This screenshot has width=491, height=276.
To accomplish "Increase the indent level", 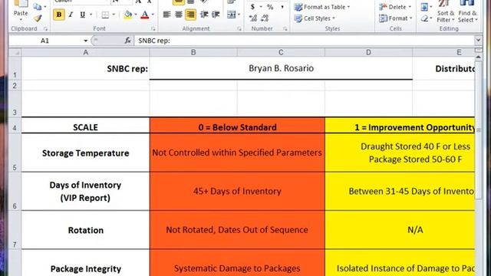I will coord(216,15).
